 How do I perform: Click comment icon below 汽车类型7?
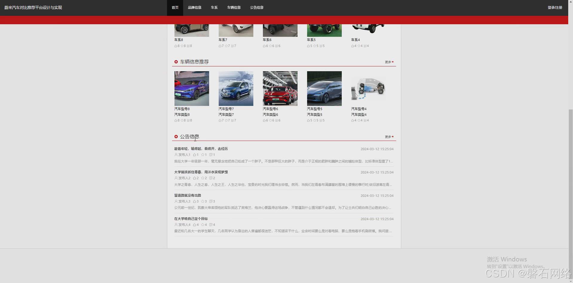232,121
